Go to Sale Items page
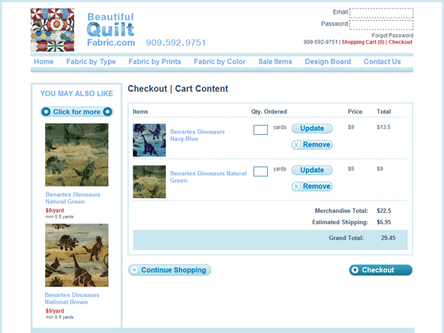 coord(275,61)
